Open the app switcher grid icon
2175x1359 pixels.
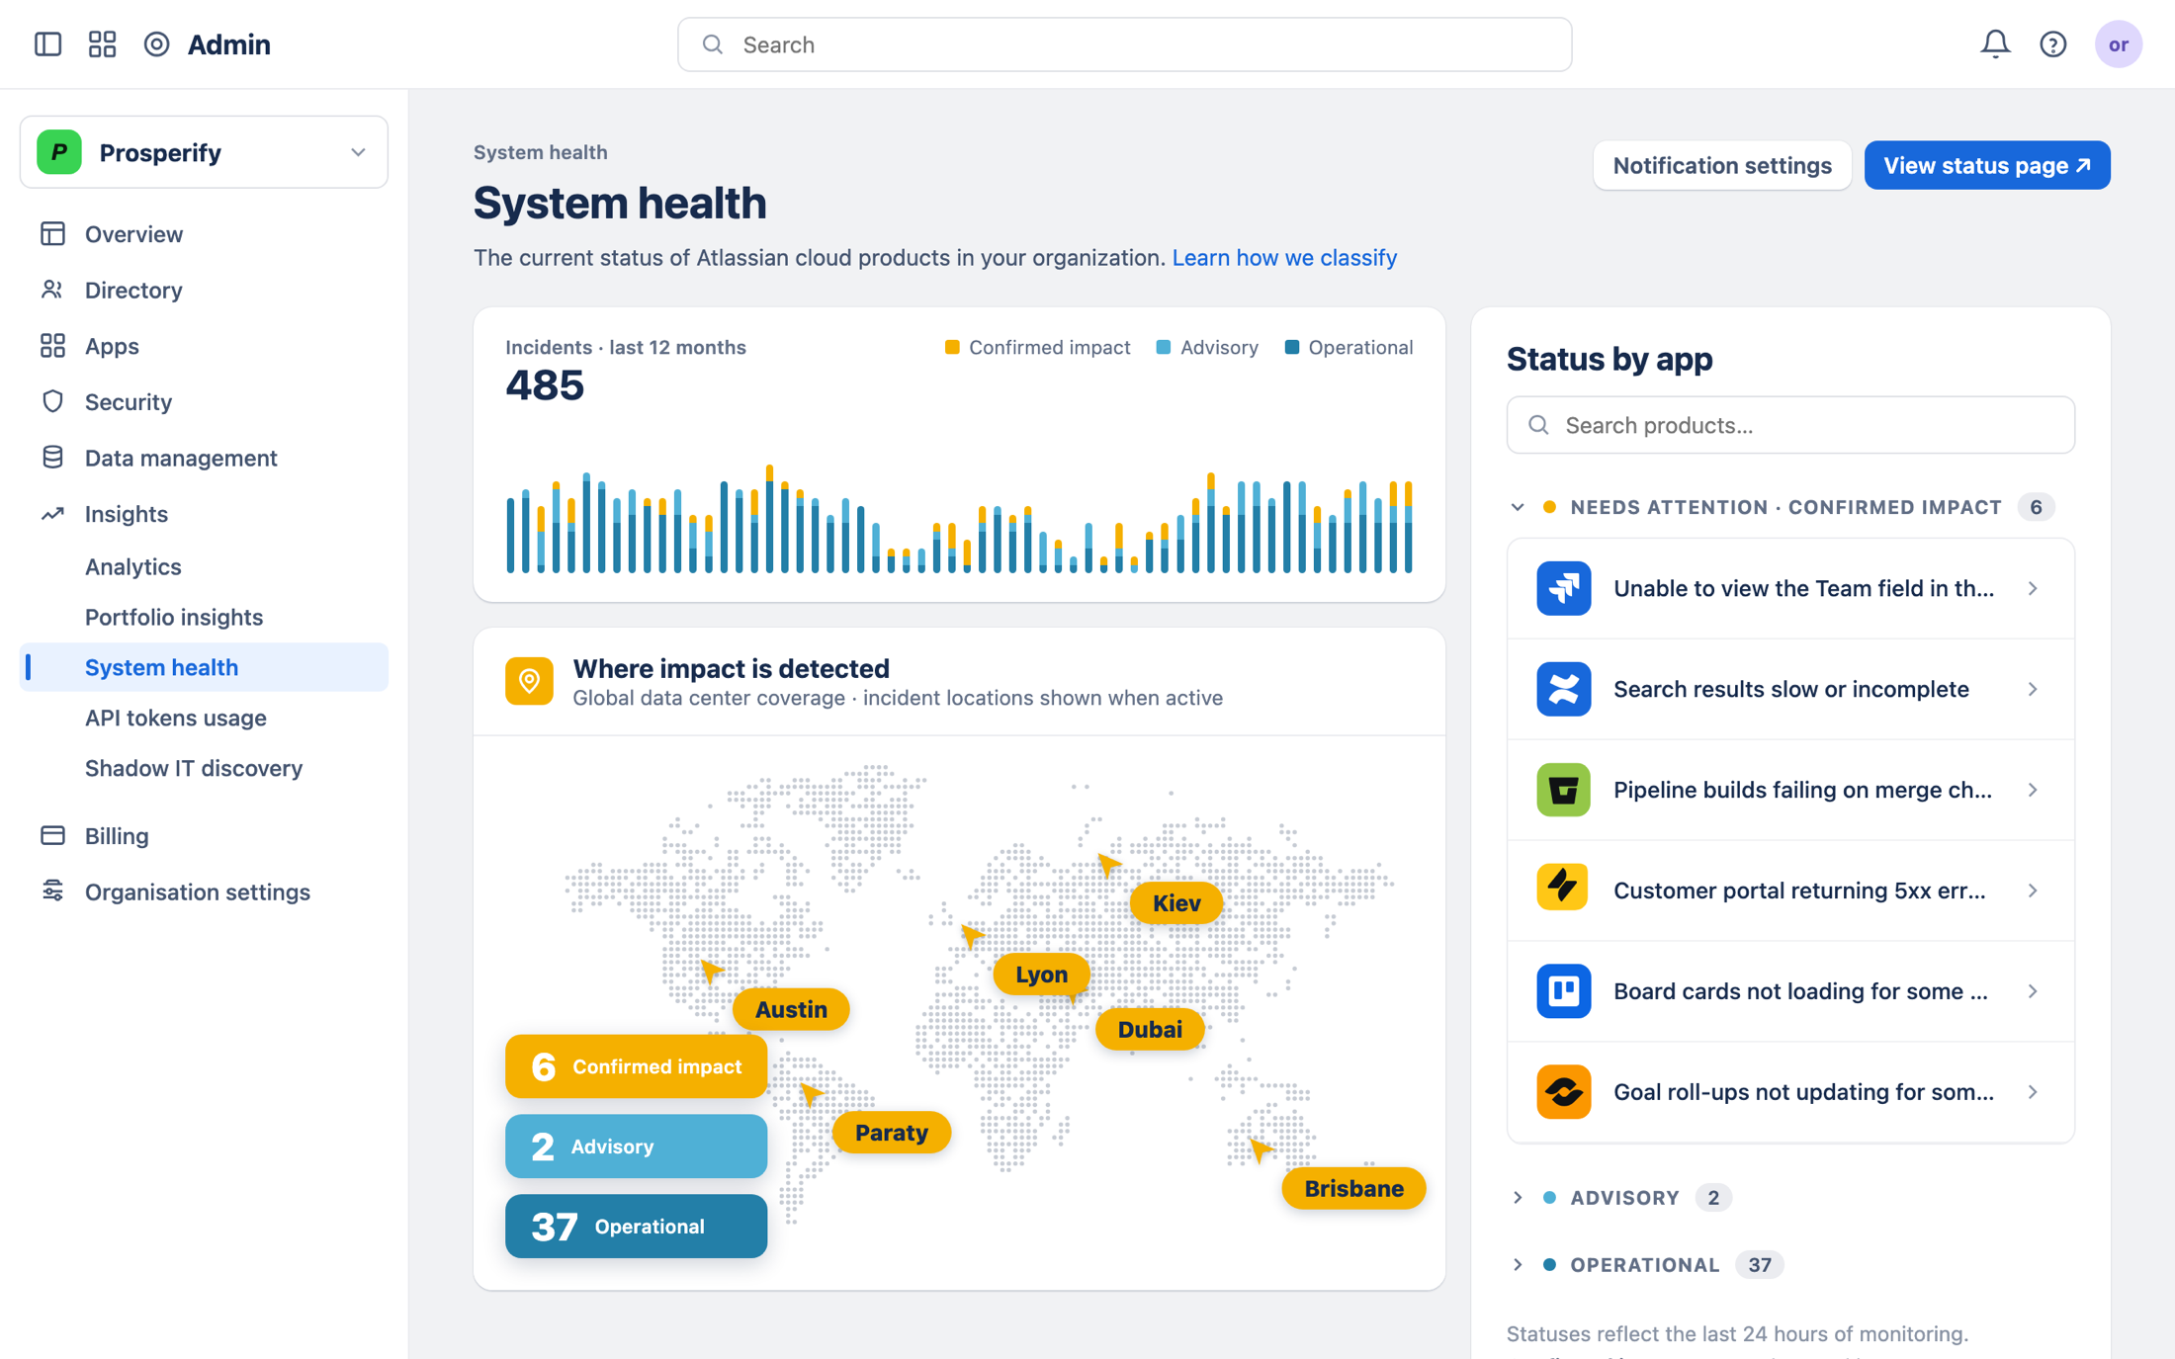coord(102,44)
